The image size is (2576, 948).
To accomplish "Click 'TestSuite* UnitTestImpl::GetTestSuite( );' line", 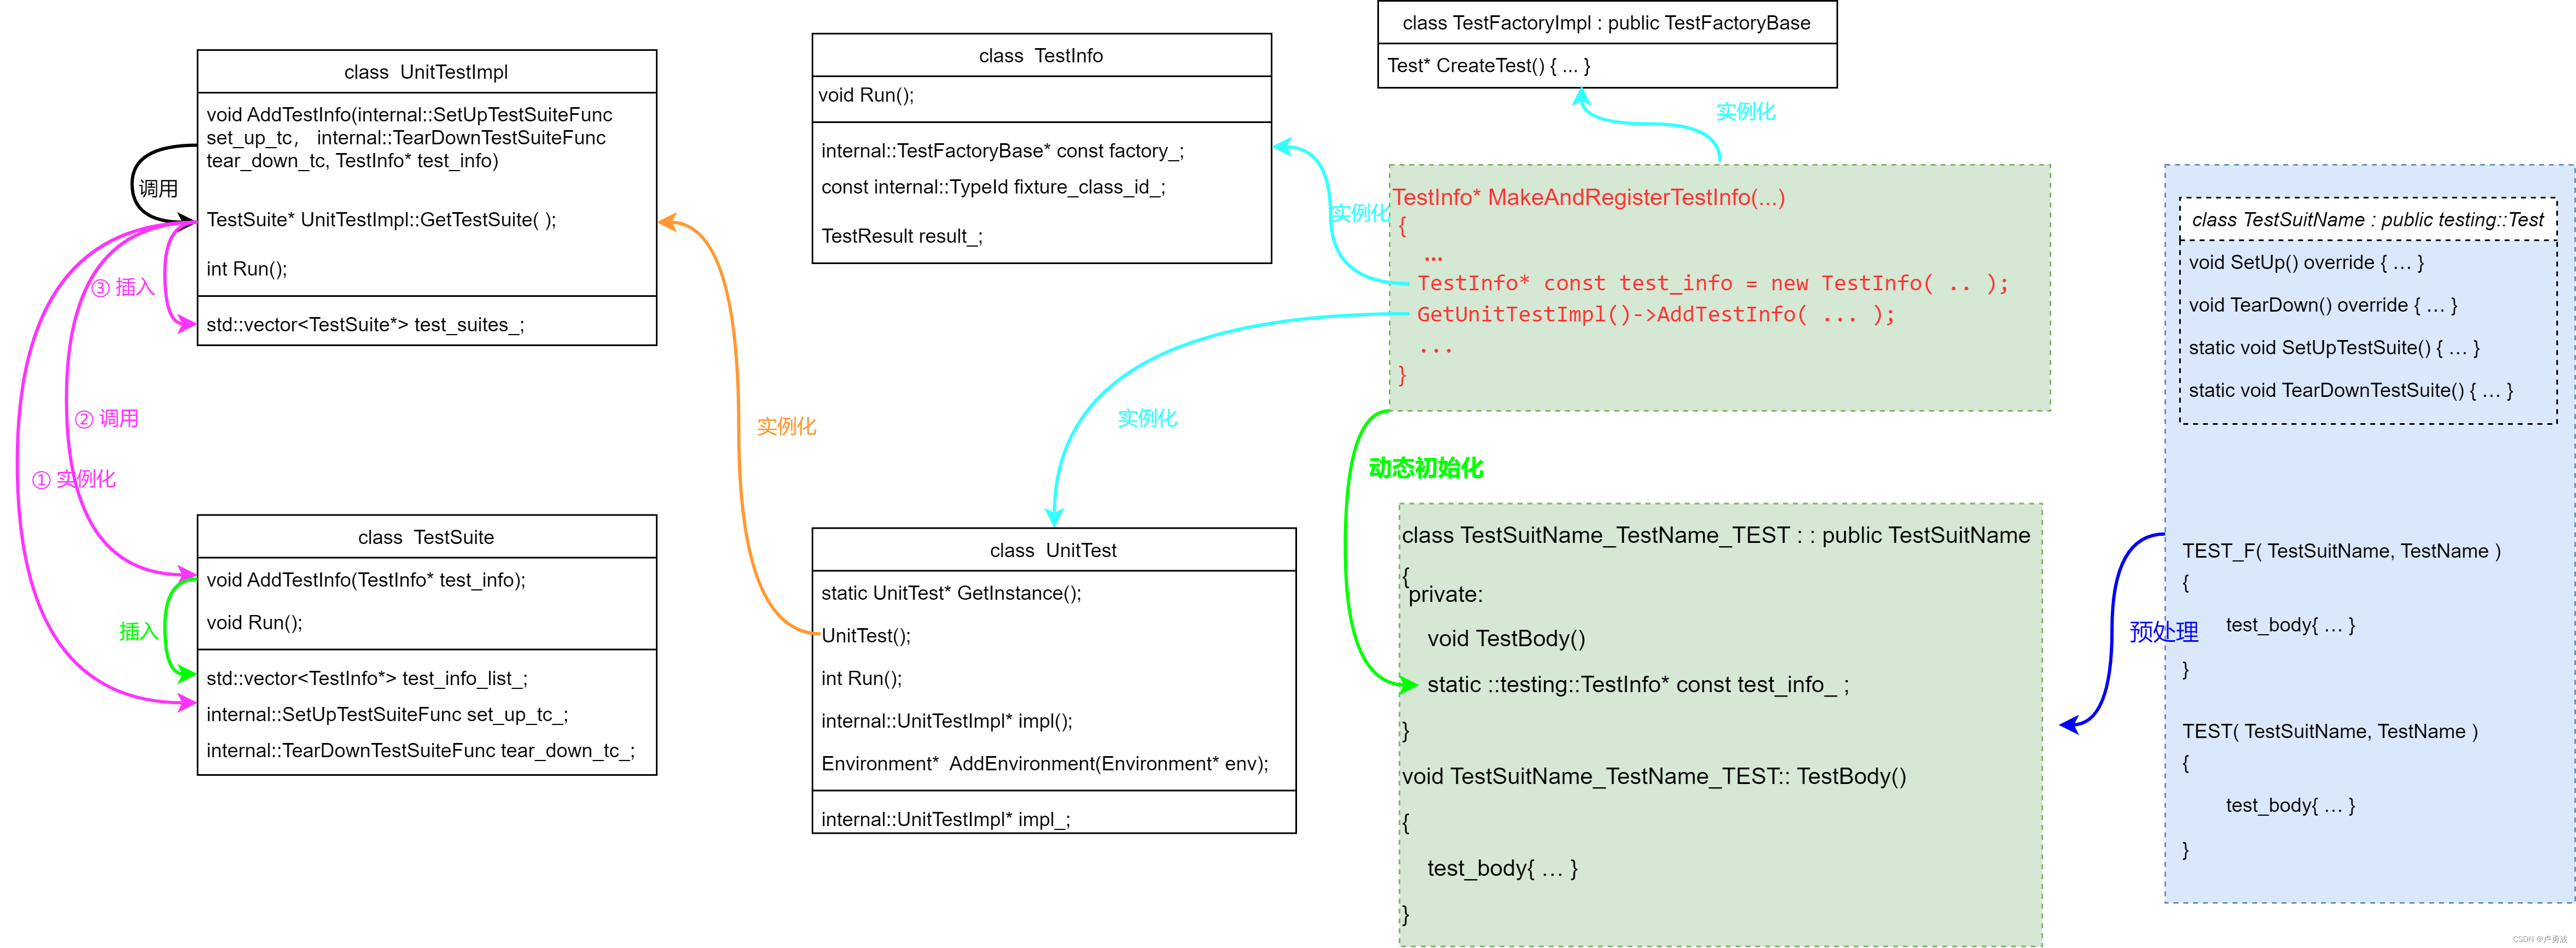I will (x=381, y=220).
